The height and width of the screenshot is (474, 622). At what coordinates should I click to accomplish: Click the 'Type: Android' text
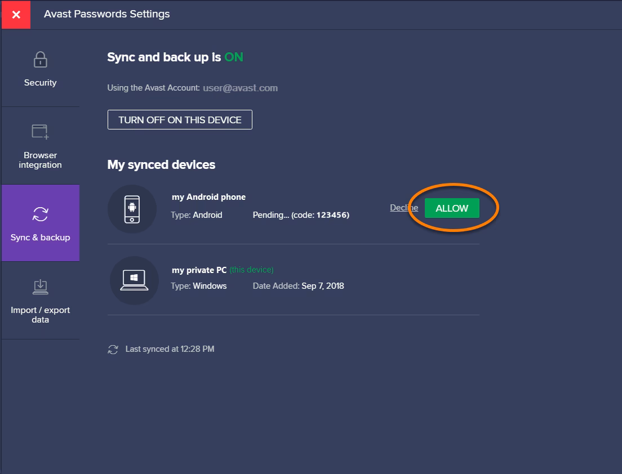click(x=197, y=215)
